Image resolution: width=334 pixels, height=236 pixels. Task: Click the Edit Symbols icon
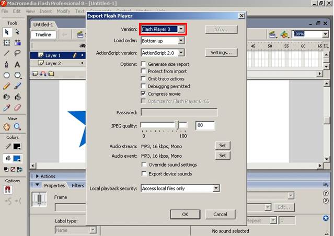coord(284,34)
